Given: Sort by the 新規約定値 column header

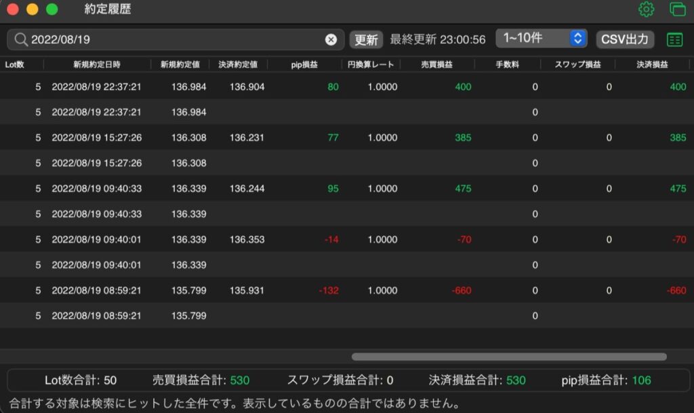Looking at the screenshot, I should pyautogui.click(x=180, y=64).
